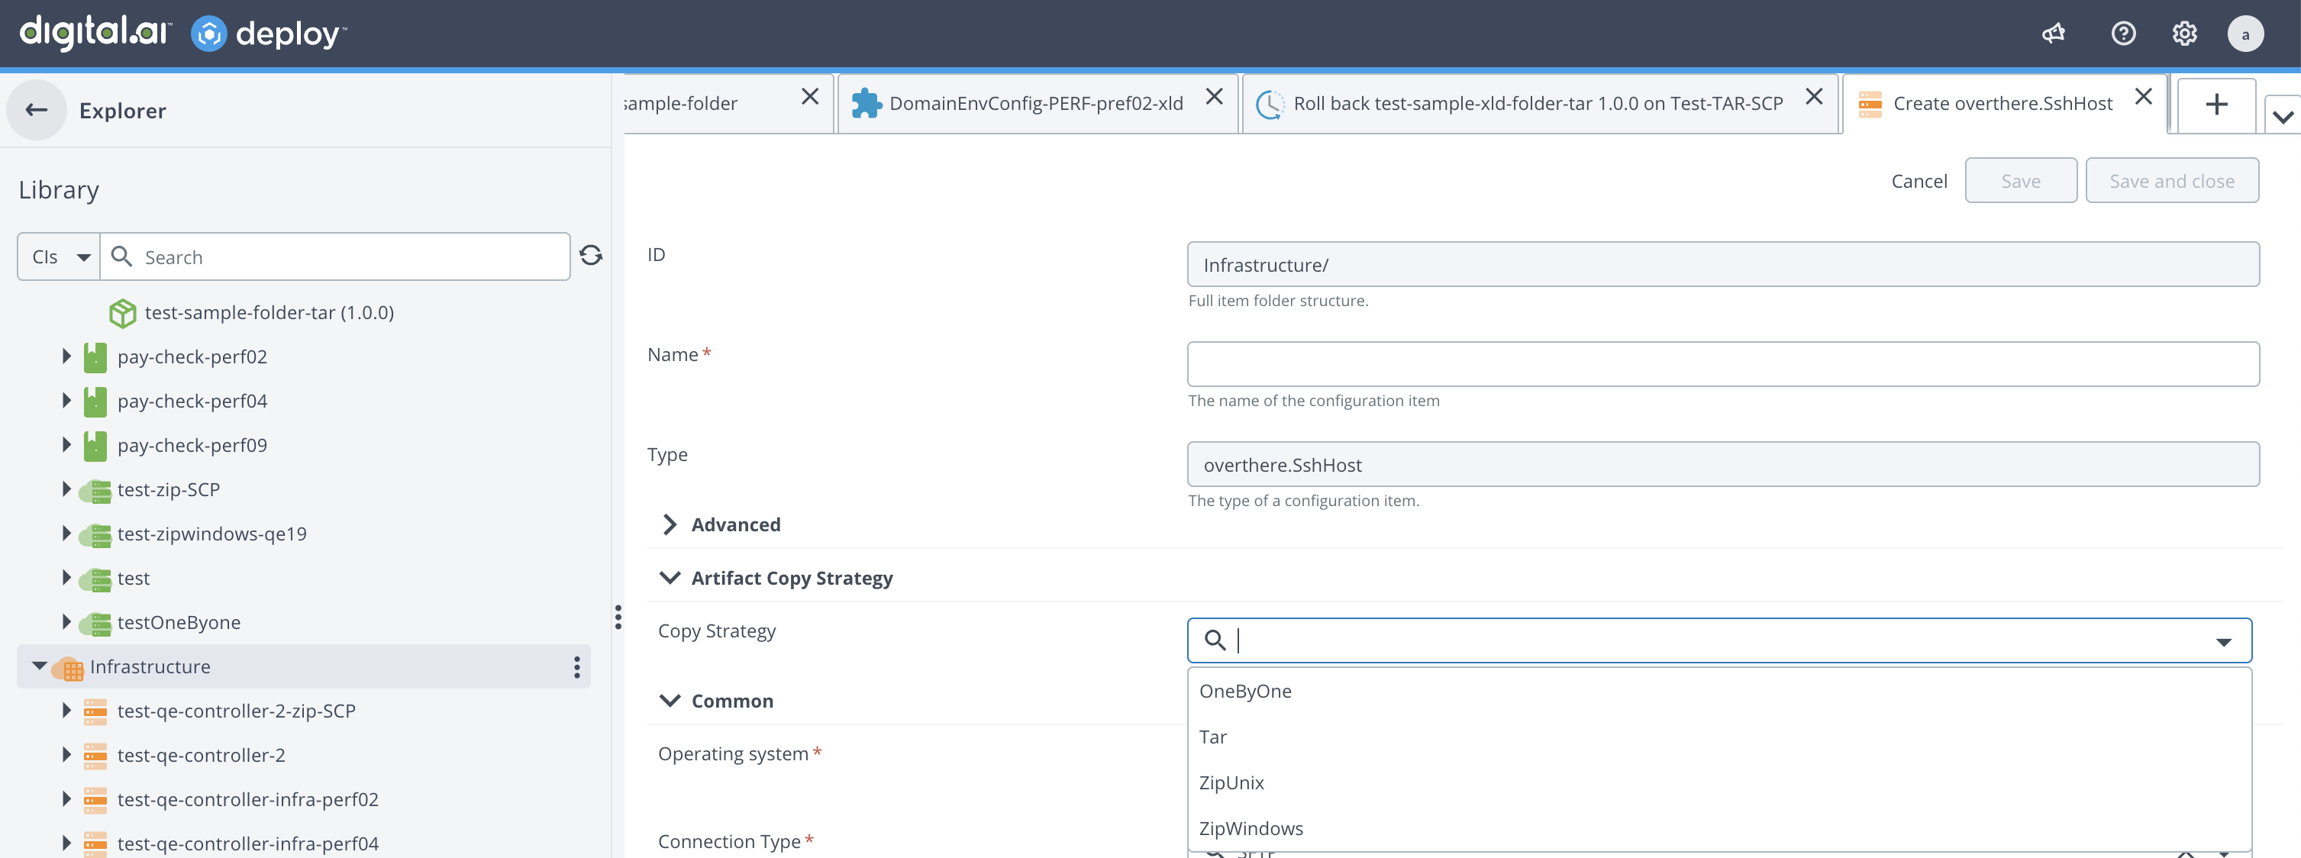This screenshot has width=2301, height=858.
Task: Click the Save and close button
Action: point(2170,181)
